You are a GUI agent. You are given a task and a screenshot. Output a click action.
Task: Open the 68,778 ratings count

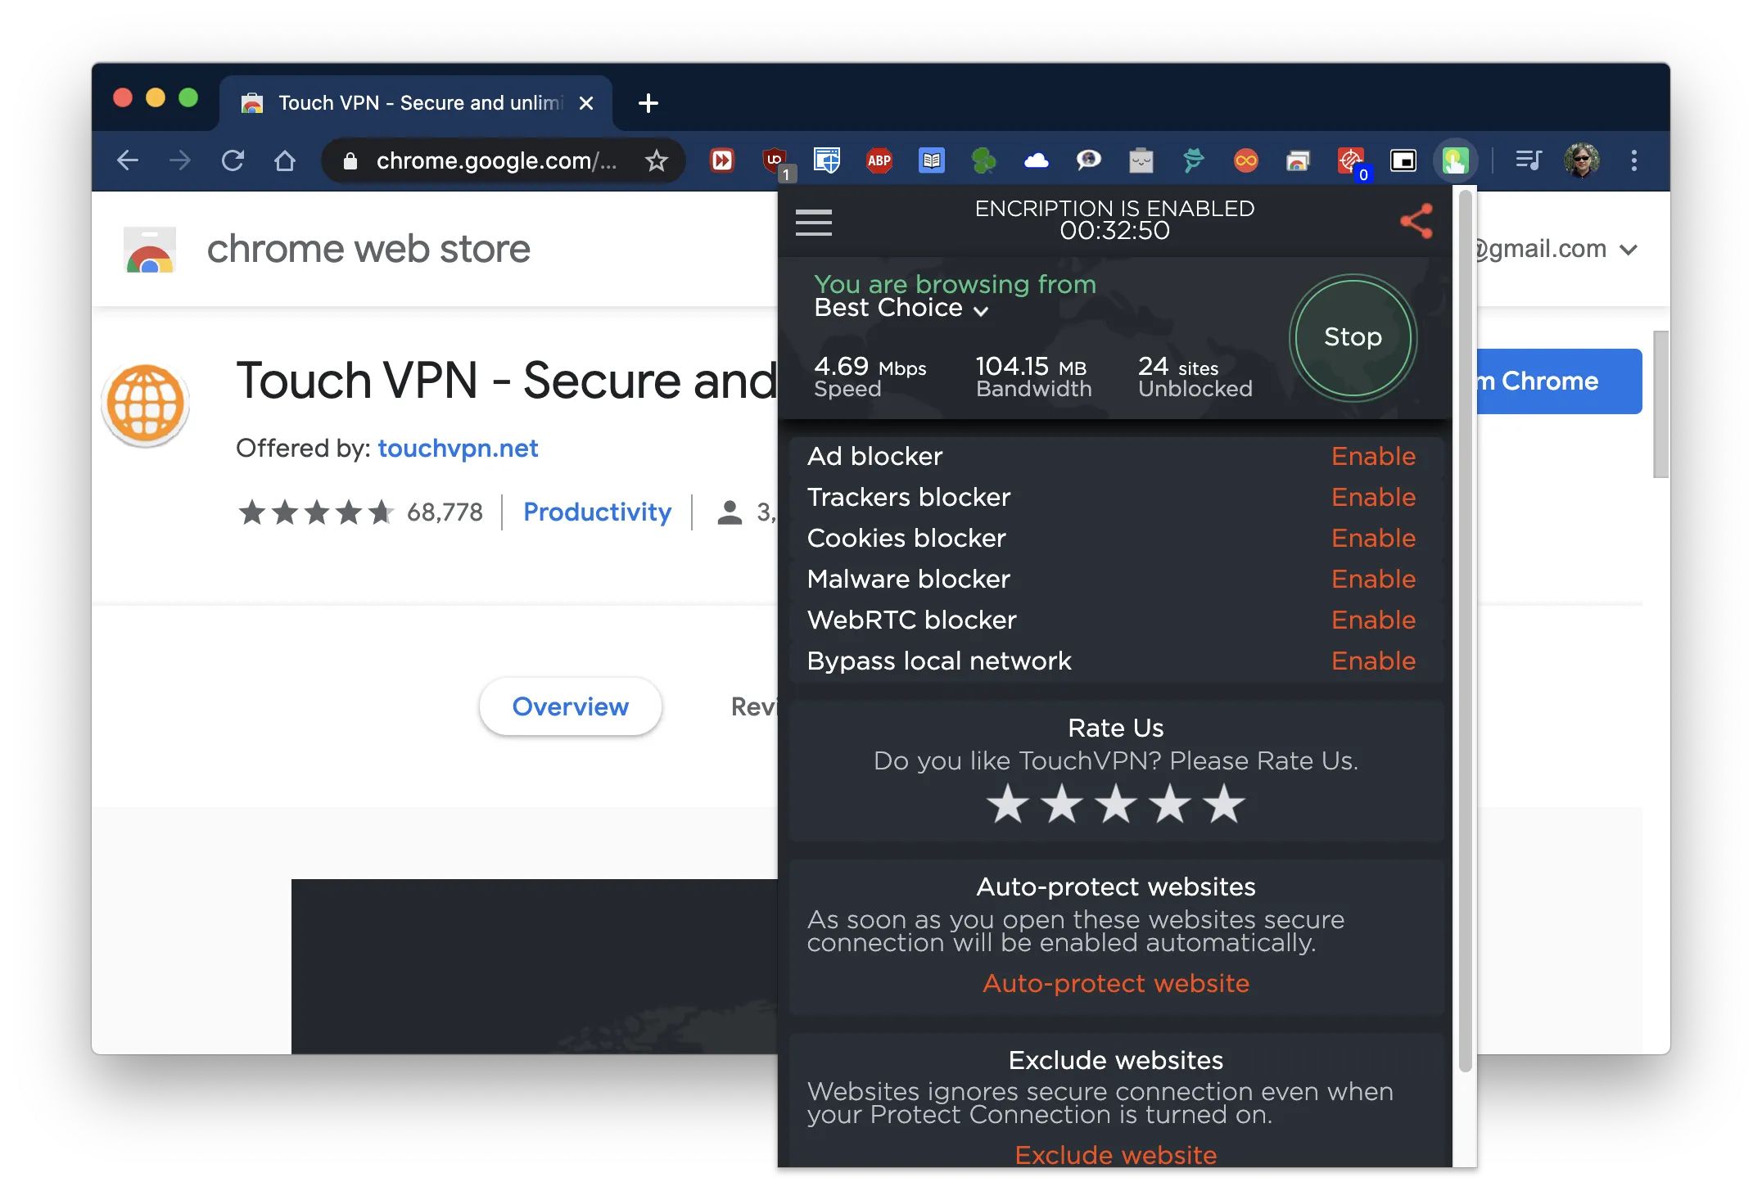[445, 512]
